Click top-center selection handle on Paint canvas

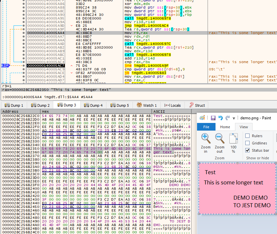coord(237,163)
